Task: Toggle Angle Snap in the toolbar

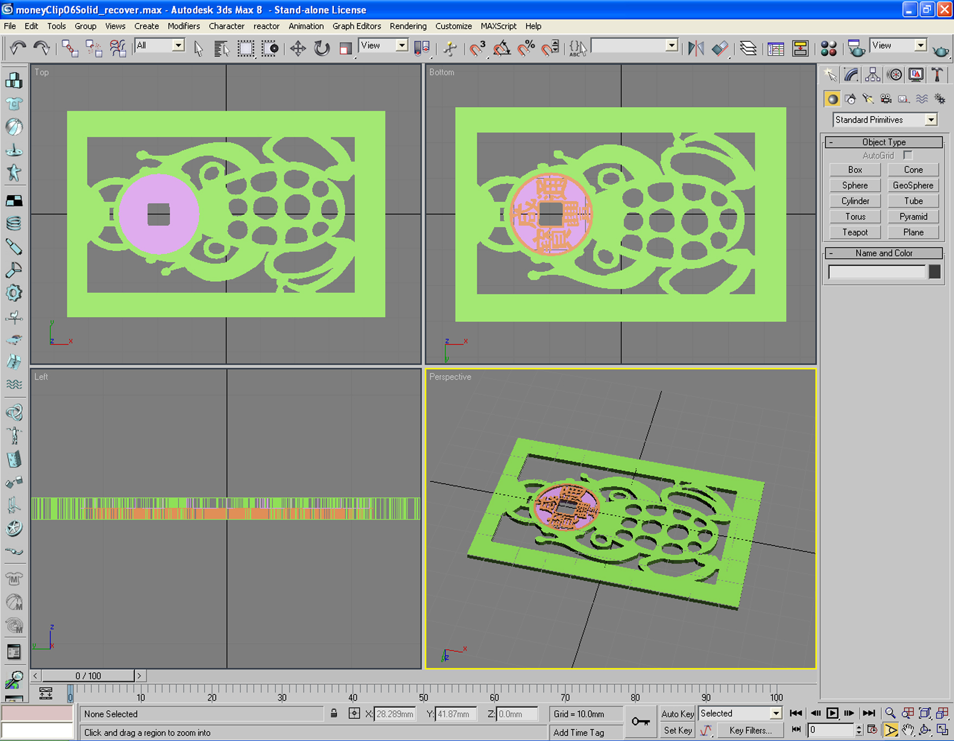Action: [502, 49]
